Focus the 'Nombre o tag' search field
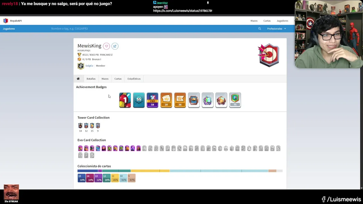363x204 pixels. (x=153, y=29)
